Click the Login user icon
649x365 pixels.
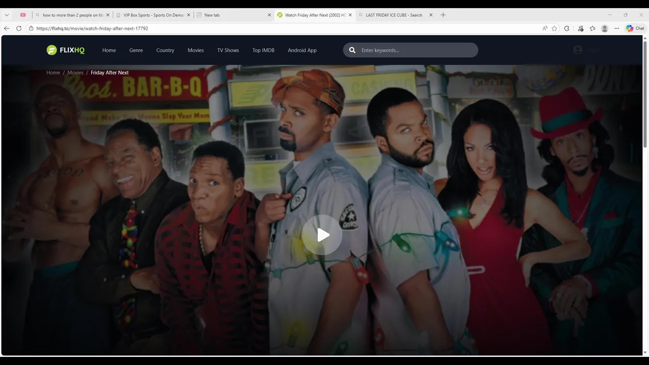578,50
